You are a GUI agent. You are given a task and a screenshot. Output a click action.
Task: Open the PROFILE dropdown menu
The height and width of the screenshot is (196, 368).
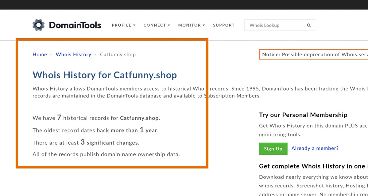point(124,25)
